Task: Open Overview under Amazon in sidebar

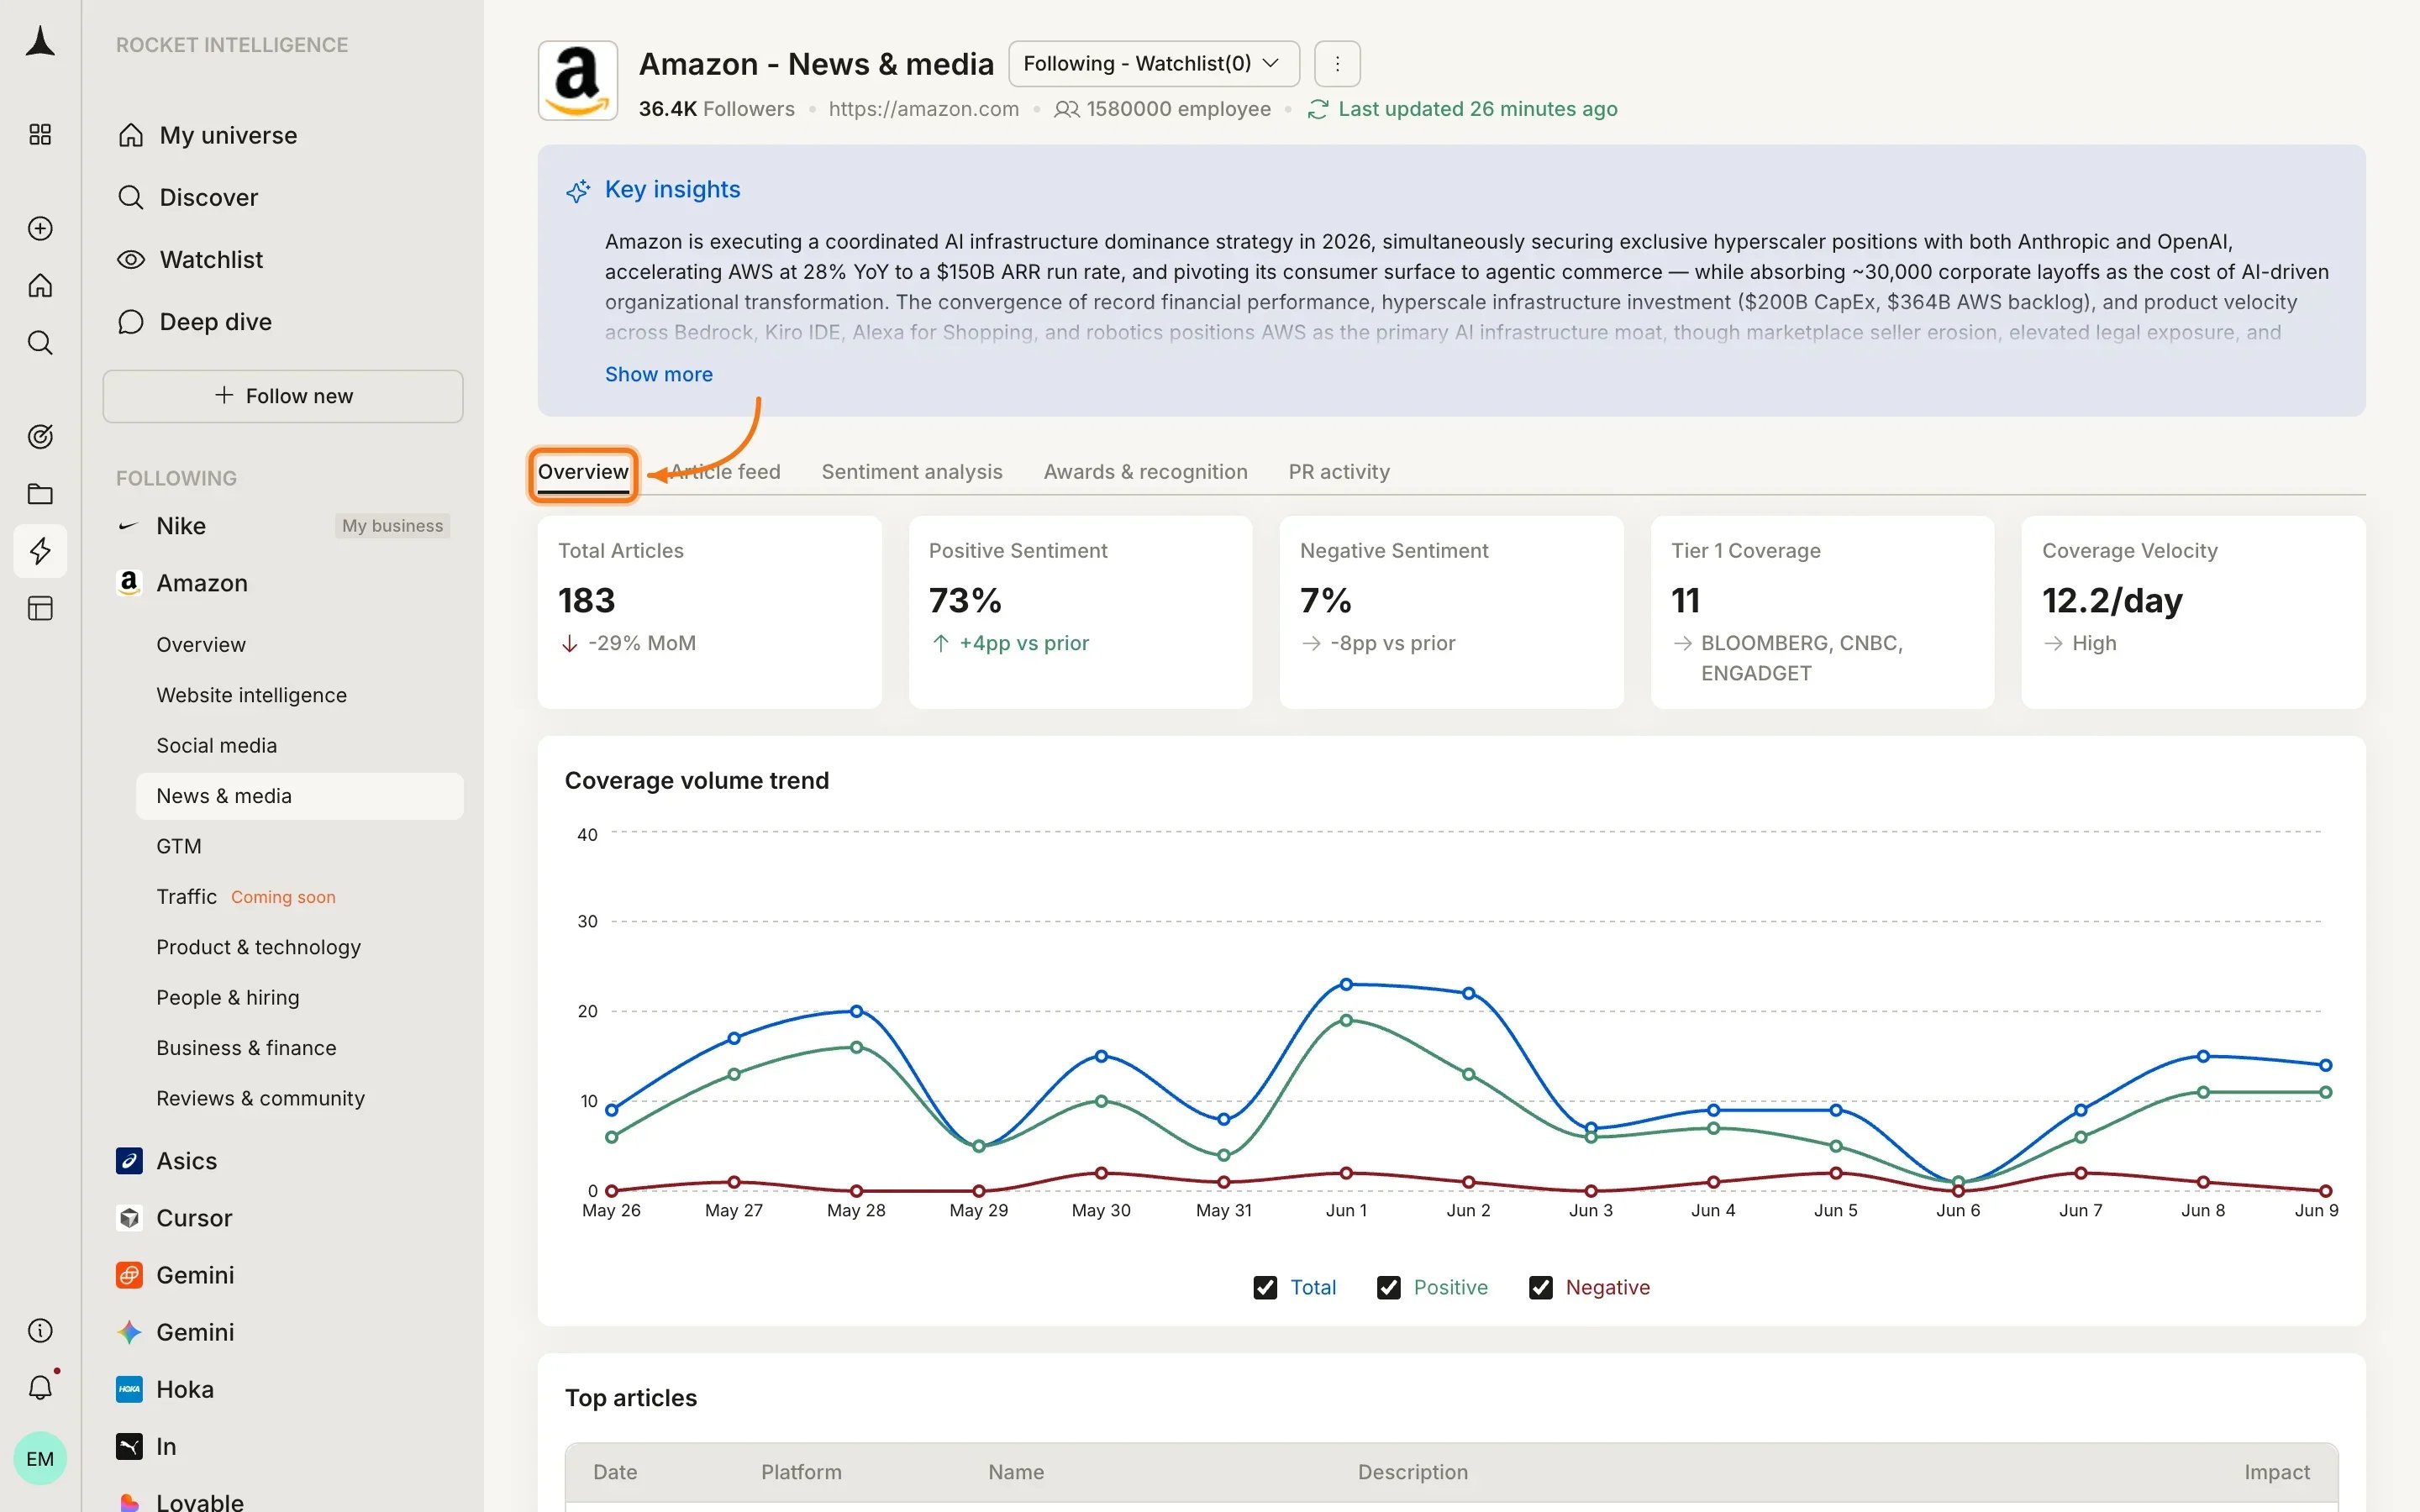Action: pyautogui.click(x=201, y=645)
